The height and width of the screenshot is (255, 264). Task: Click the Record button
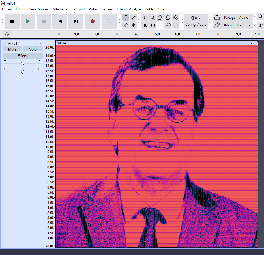point(92,21)
